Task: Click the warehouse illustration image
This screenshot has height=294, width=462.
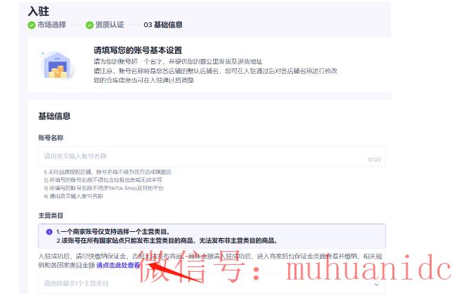Action: [57, 66]
